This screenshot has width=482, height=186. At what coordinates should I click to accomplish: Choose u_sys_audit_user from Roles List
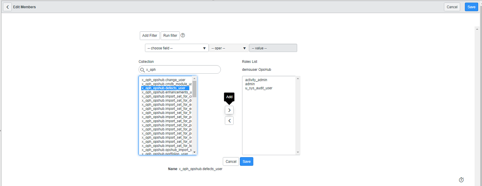258,88
